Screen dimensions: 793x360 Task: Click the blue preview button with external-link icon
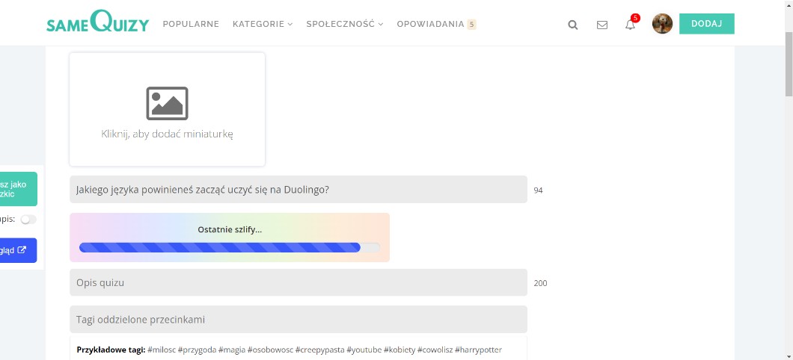(x=18, y=250)
